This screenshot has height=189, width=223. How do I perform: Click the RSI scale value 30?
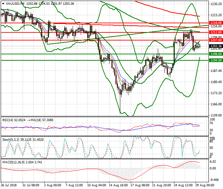point(211,130)
